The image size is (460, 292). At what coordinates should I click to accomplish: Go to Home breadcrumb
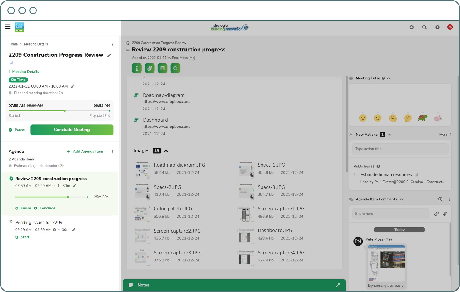13,44
